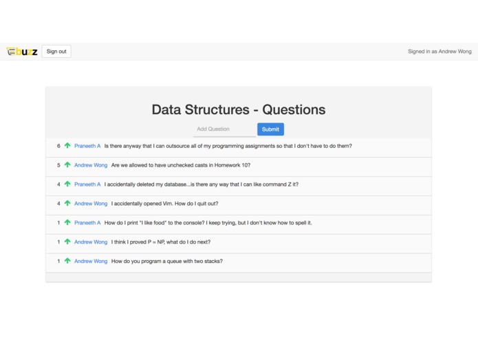
Task: Upvote the print "I like food" question
Action: (67, 222)
